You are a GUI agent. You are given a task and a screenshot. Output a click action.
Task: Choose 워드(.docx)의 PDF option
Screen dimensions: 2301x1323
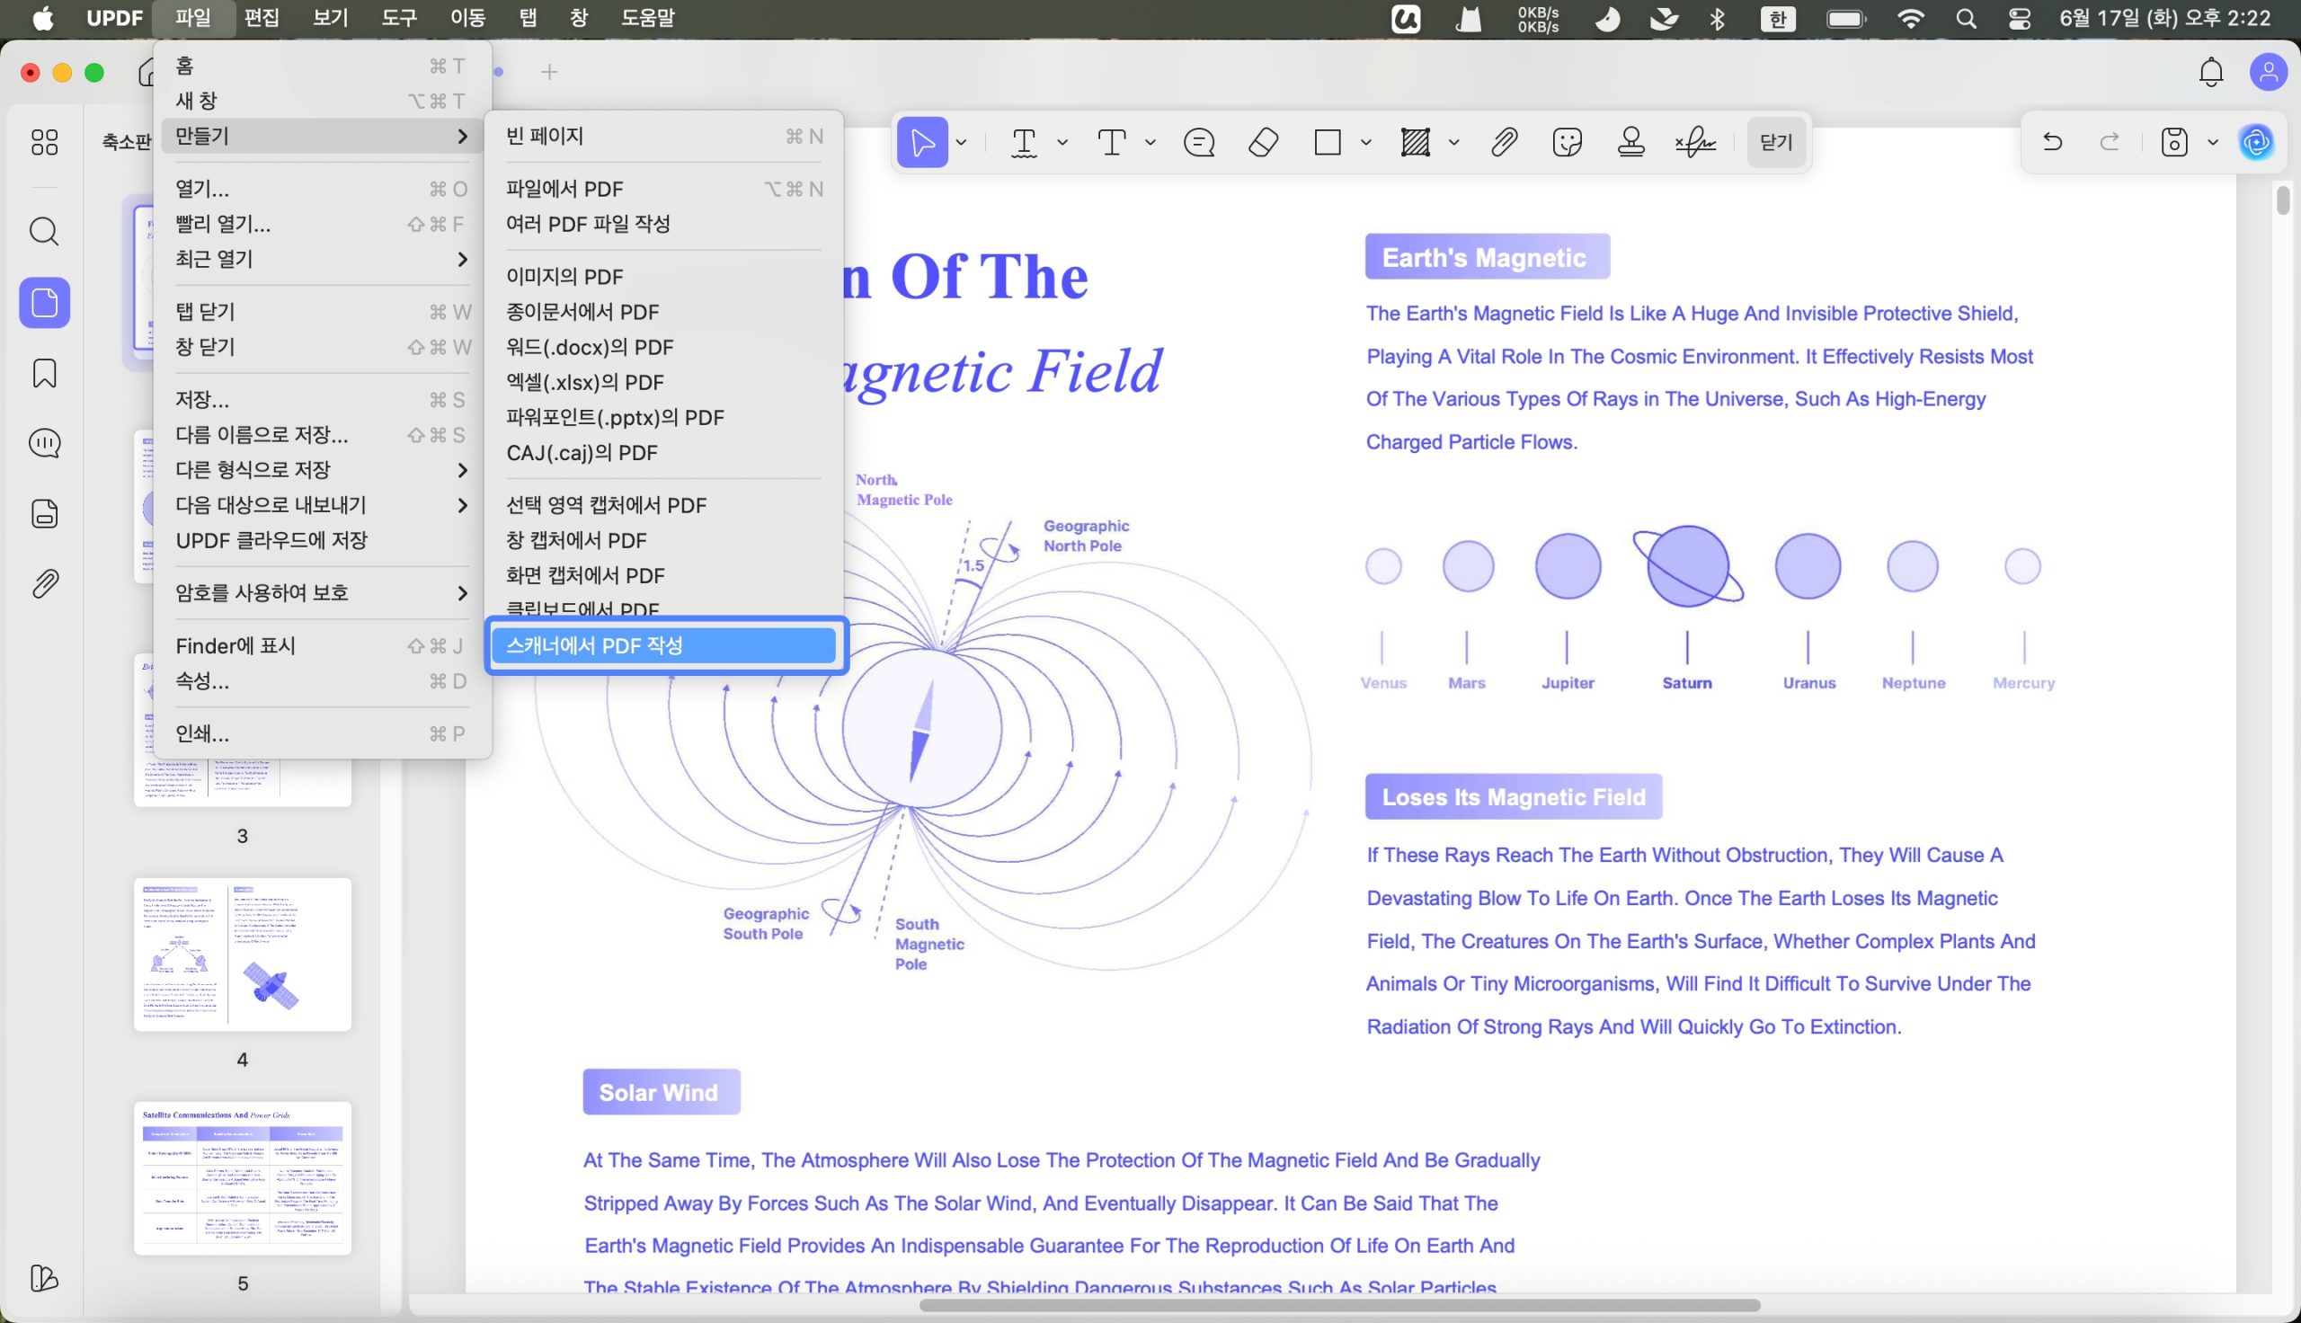point(664,347)
